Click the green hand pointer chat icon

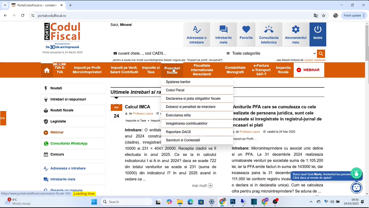click(x=356, y=173)
